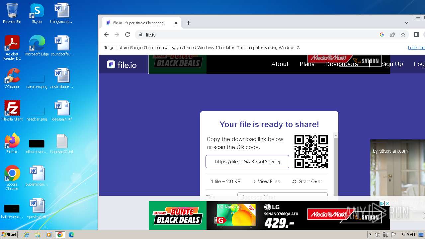Viewport: 425px width, 239px height.
Task: Open Internet Explorer from taskbar
Action: [27, 235]
